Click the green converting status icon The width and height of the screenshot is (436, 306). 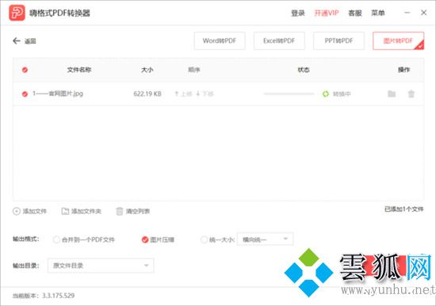(x=325, y=94)
